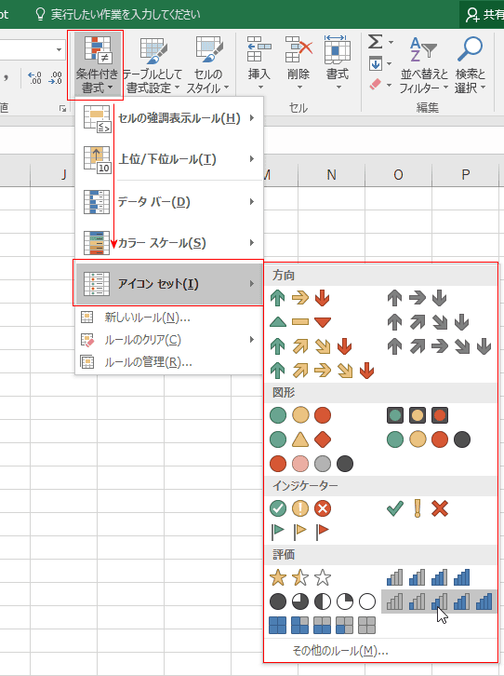Open the 条件付き書式 conditional formatting button

point(96,65)
